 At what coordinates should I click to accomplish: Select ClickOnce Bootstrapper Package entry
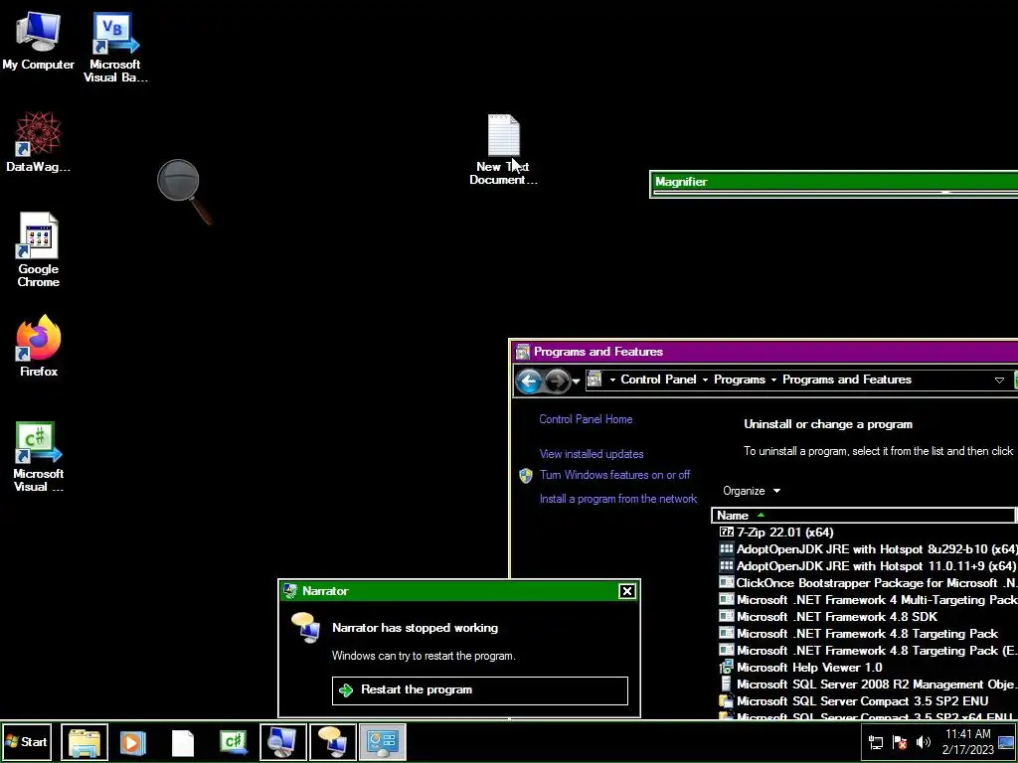coord(868,582)
